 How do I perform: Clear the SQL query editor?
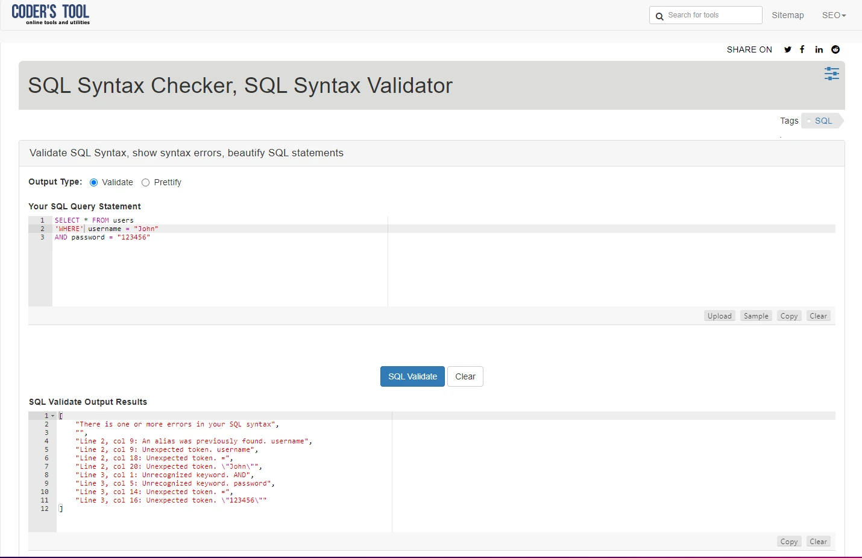click(819, 316)
